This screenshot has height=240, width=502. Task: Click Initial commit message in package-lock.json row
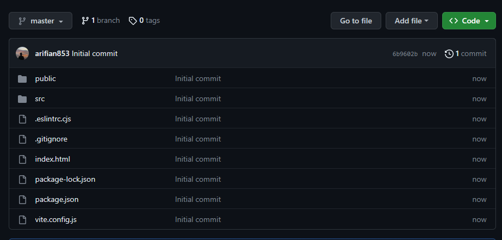click(x=198, y=180)
